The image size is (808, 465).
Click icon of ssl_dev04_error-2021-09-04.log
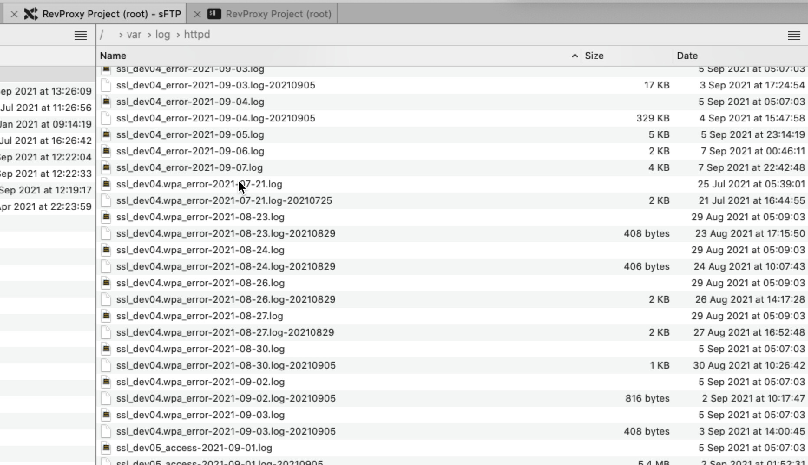click(106, 102)
